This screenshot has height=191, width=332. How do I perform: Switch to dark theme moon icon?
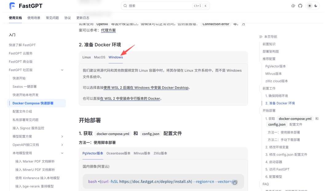tap(316, 6)
